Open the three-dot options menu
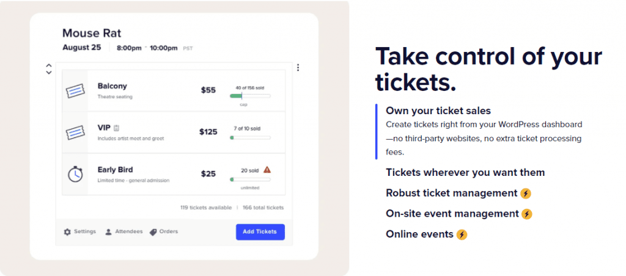This screenshot has width=626, height=276. [x=298, y=68]
